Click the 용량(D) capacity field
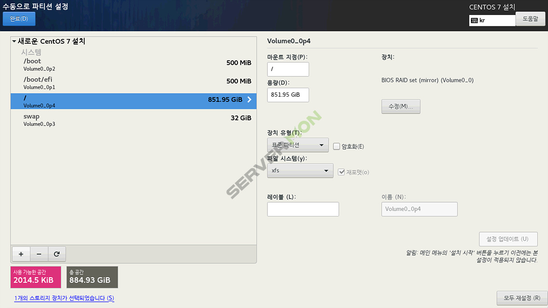Viewport: 548px width, 308px height. coord(288,95)
